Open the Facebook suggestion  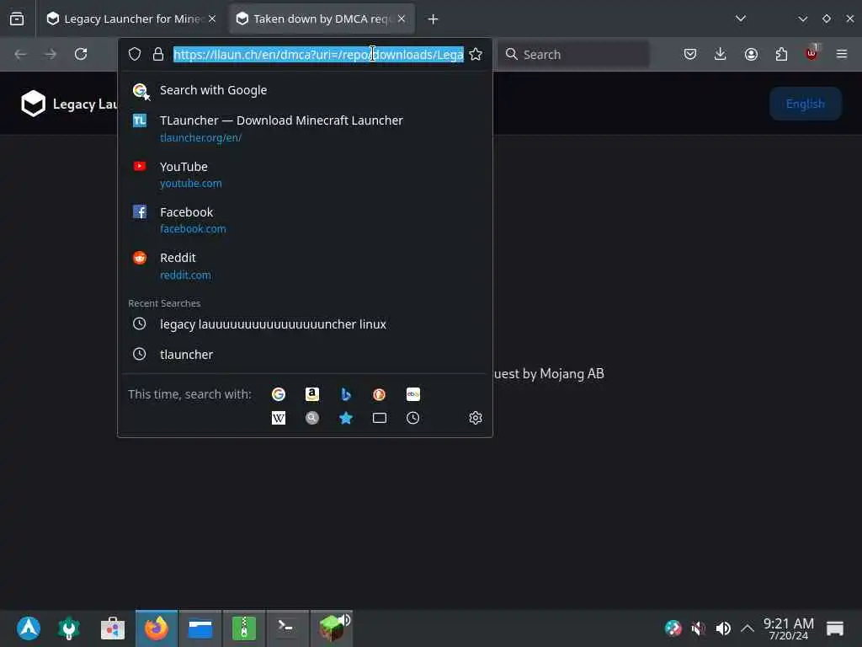(305, 220)
